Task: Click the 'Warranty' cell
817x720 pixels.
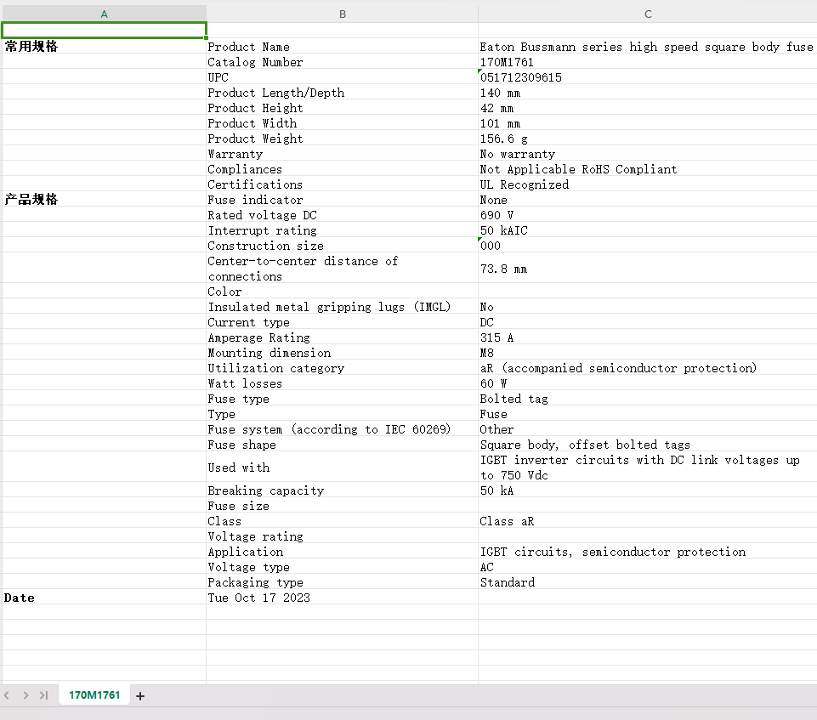Action: tap(343, 154)
